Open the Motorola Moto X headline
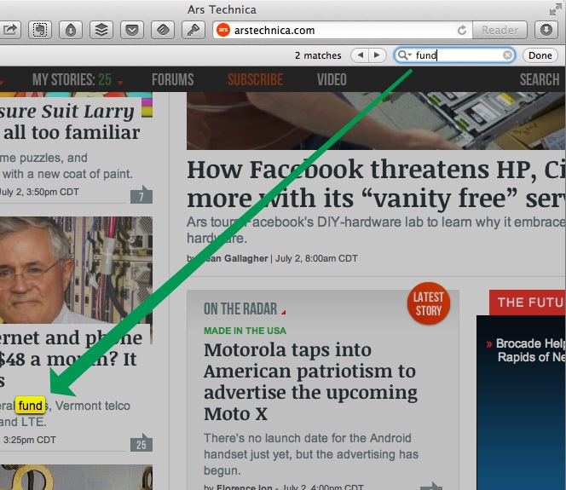This screenshot has width=566, height=490. click(310, 382)
